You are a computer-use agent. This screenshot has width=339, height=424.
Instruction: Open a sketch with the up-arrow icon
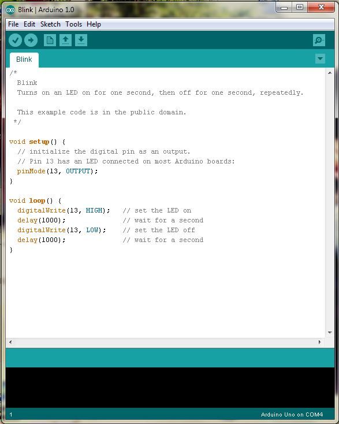65,40
